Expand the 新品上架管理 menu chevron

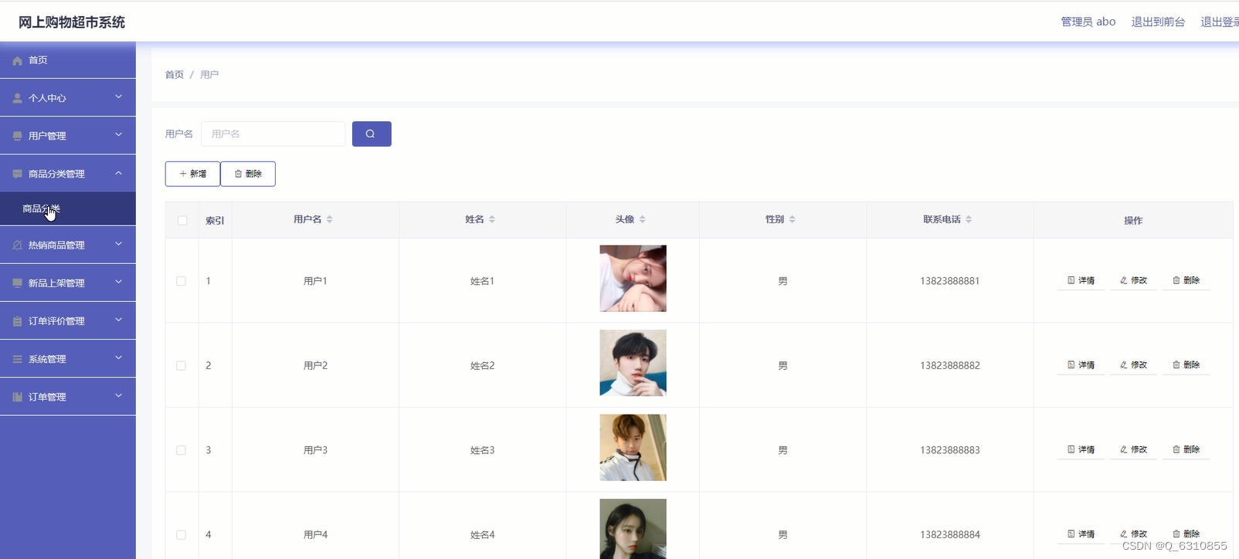tap(118, 282)
